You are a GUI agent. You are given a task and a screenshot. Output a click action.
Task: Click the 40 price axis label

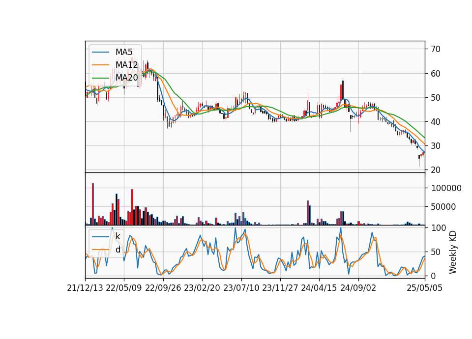point(436,122)
